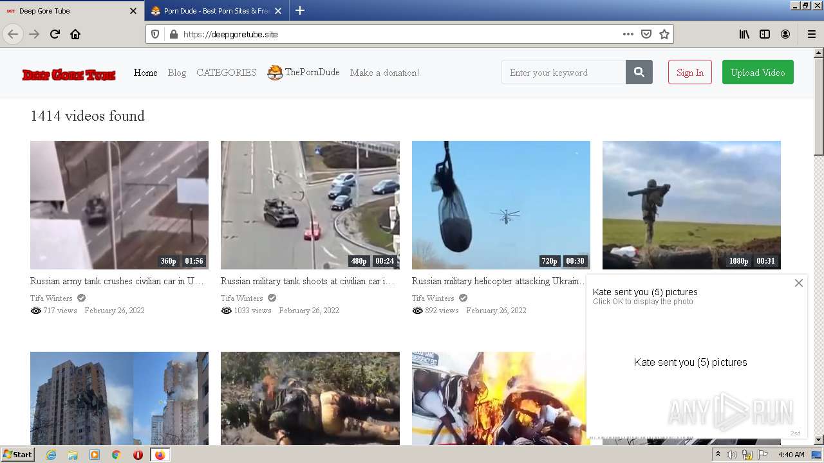Click the Upload Video button
The width and height of the screenshot is (824, 463).
[758, 73]
